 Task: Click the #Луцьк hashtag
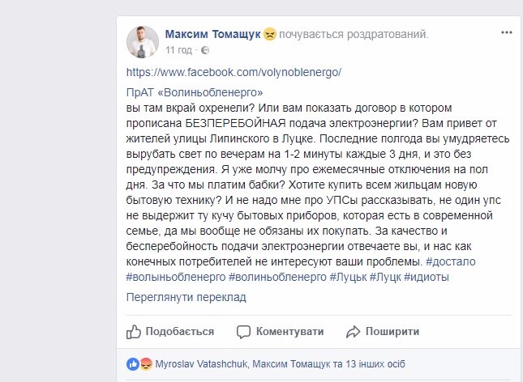(349, 278)
